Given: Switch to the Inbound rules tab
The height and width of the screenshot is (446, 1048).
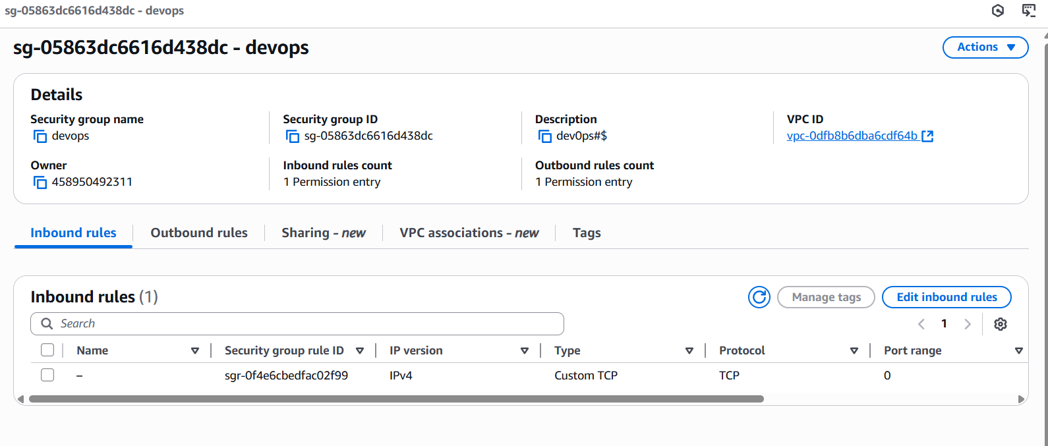Looking at the screenshot, I should click(x=73, y=233).
